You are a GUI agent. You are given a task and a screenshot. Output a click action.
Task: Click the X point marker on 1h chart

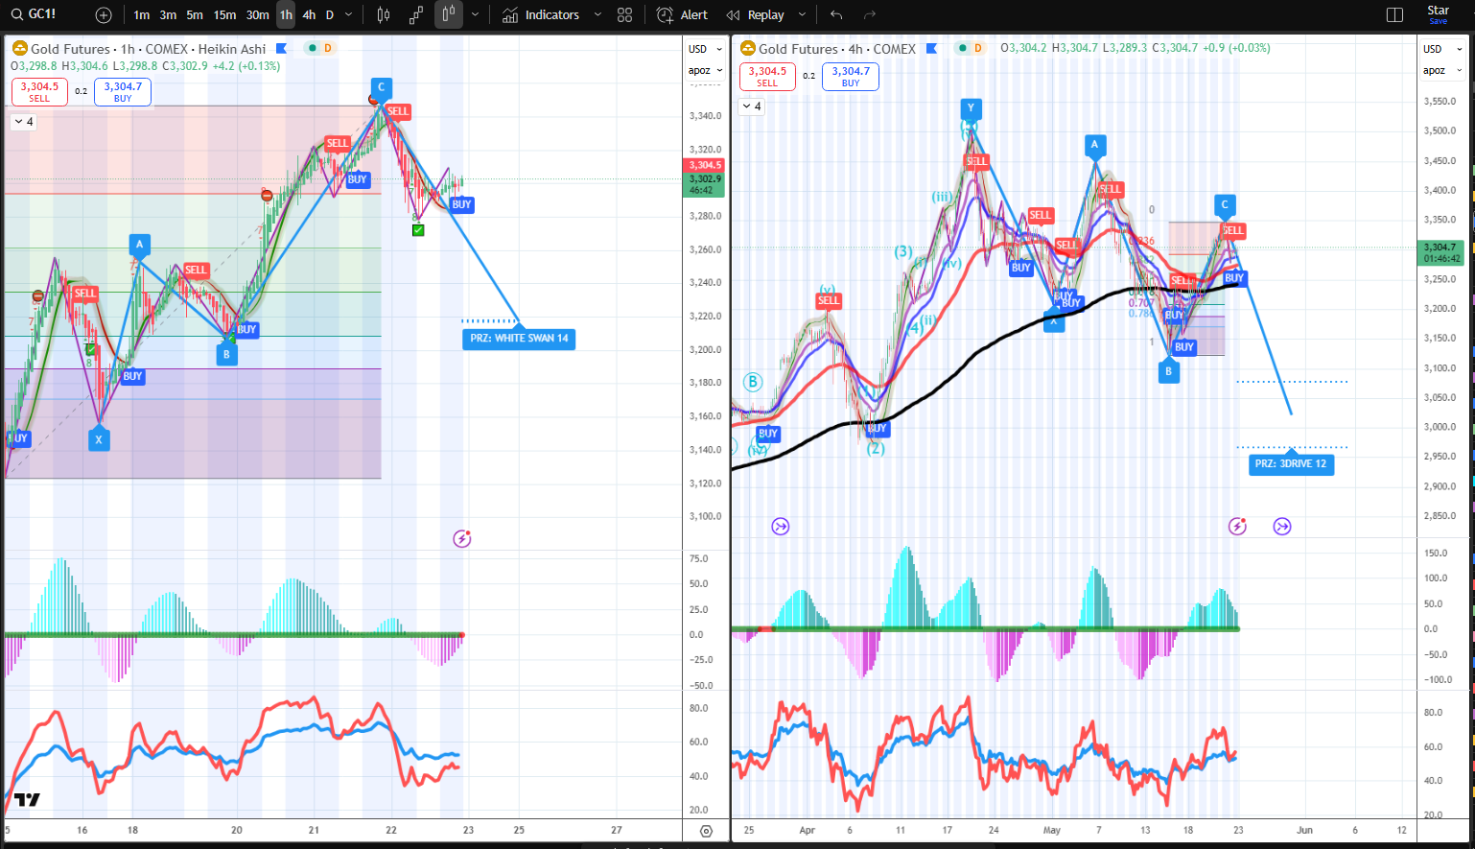pos(99,438)
